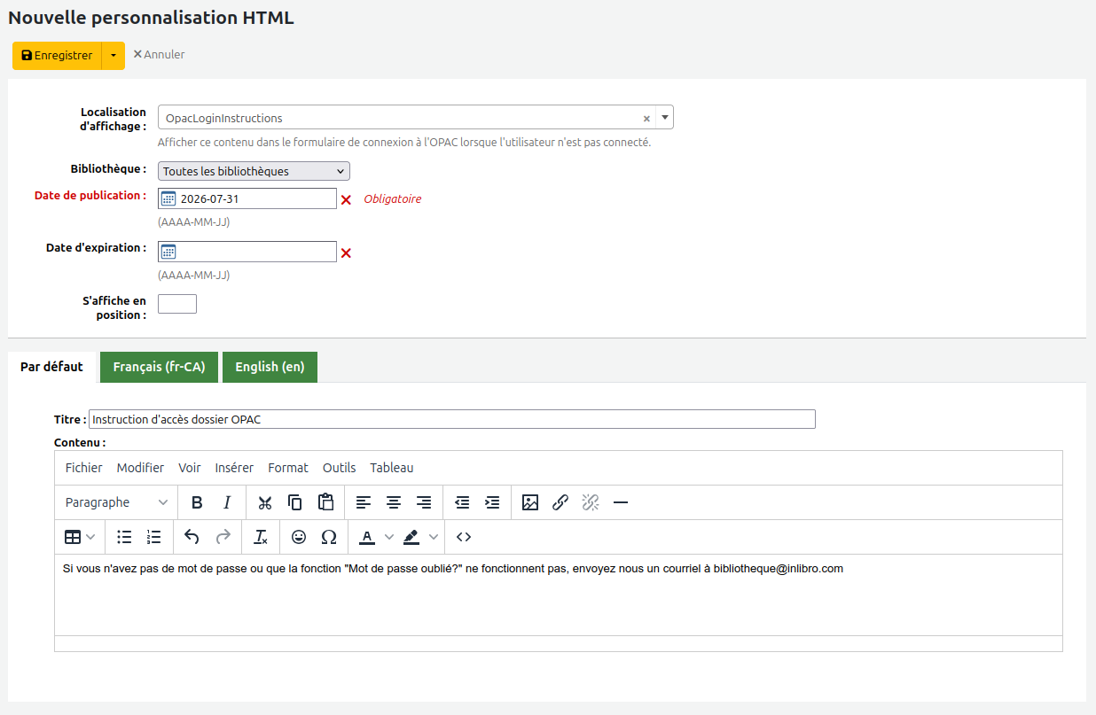Open the Toutes les bibliothèques dropdown
The height and width of the screenshot is (715, 1096).
click(x=254, y=171)
